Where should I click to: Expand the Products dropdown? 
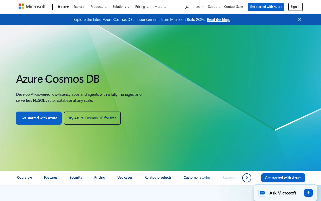(99, 7)
